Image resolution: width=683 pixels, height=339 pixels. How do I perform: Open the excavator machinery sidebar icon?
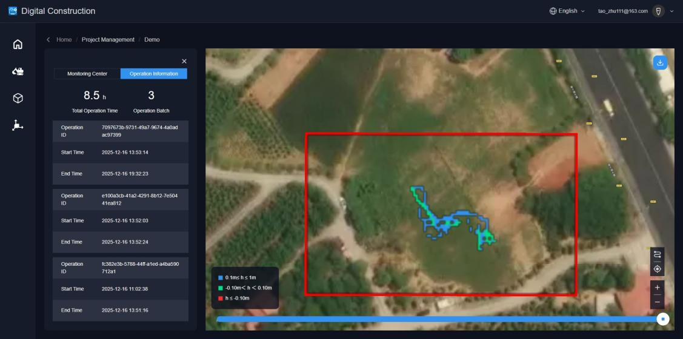pyautogui.click(x=18, y=71)
